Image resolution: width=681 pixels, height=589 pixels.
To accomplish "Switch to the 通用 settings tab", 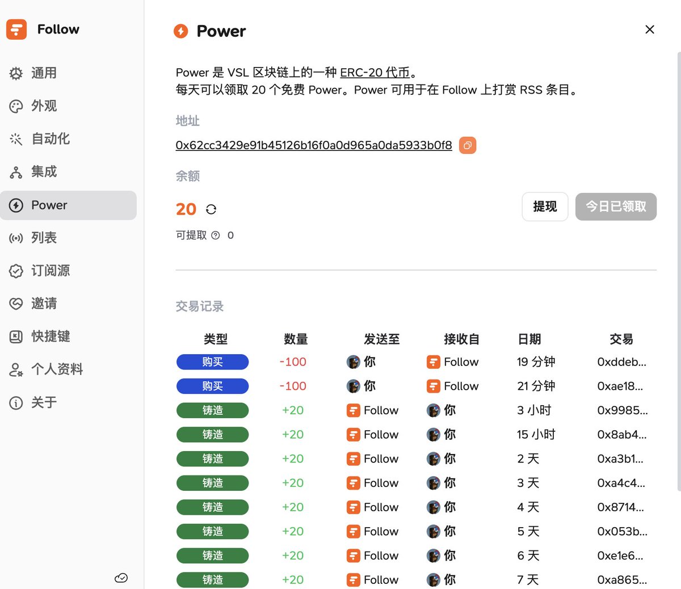I will point(68,73).
